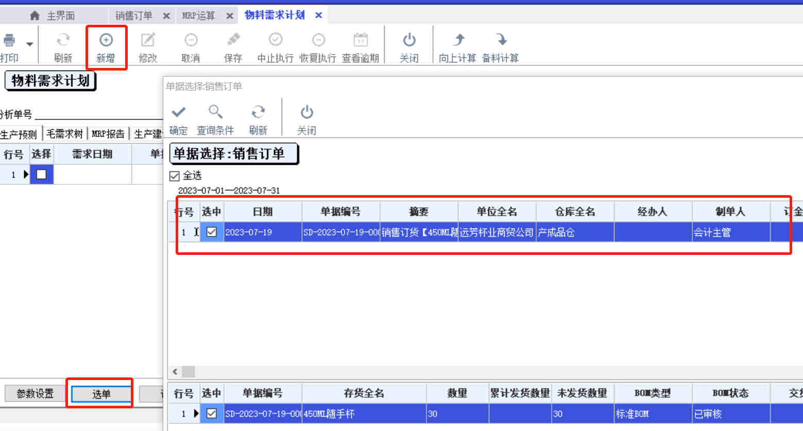Click the 制单人 column header

click(730, 212)
